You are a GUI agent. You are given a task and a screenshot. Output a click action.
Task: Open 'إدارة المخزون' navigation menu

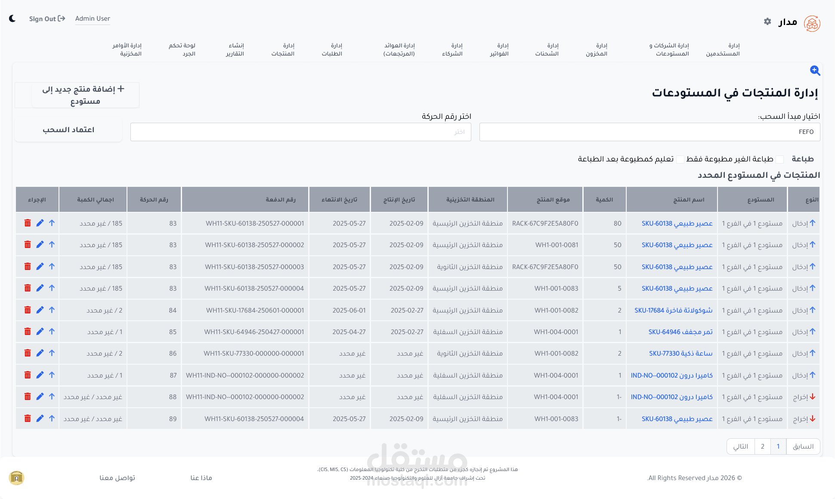597,50
